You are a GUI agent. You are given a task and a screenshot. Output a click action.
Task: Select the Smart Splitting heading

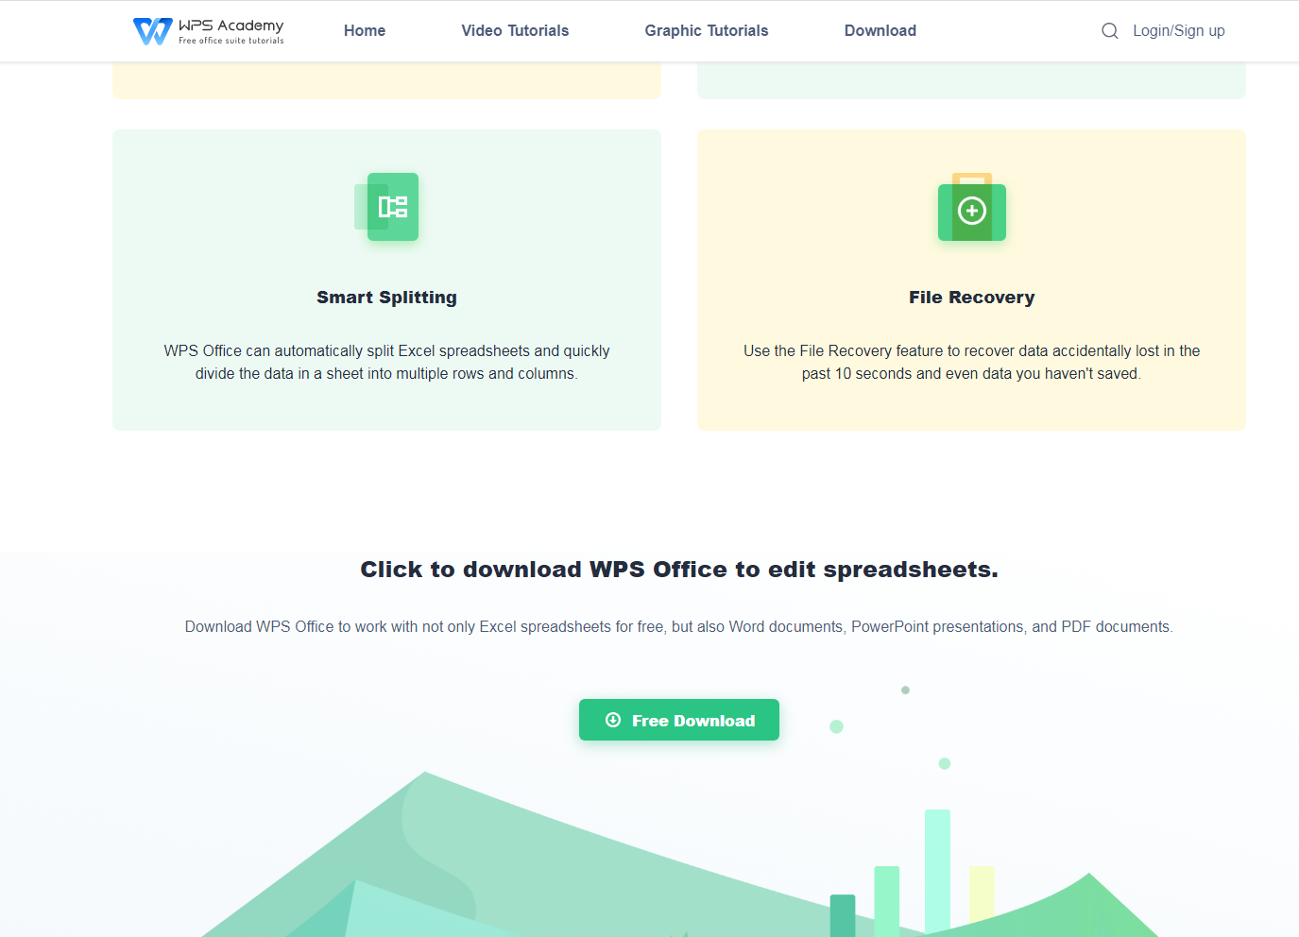[386, 298]
